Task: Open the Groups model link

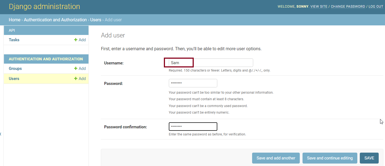Action: tap(15, 69)
